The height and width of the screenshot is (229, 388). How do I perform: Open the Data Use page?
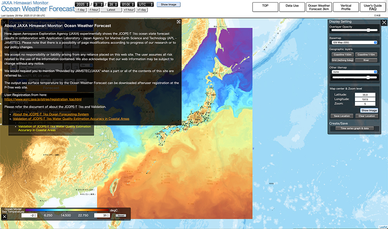[292, 7]
